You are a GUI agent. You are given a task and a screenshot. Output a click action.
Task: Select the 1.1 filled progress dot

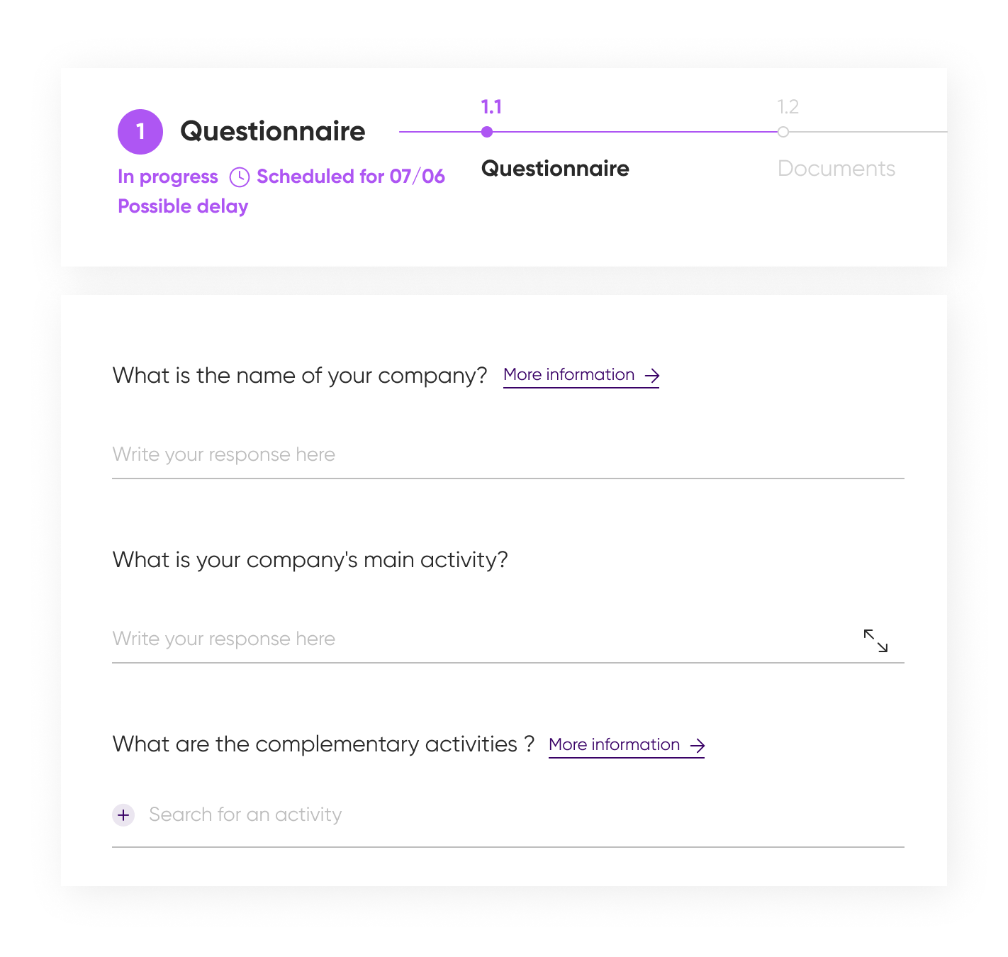click(x=486, y=132)
